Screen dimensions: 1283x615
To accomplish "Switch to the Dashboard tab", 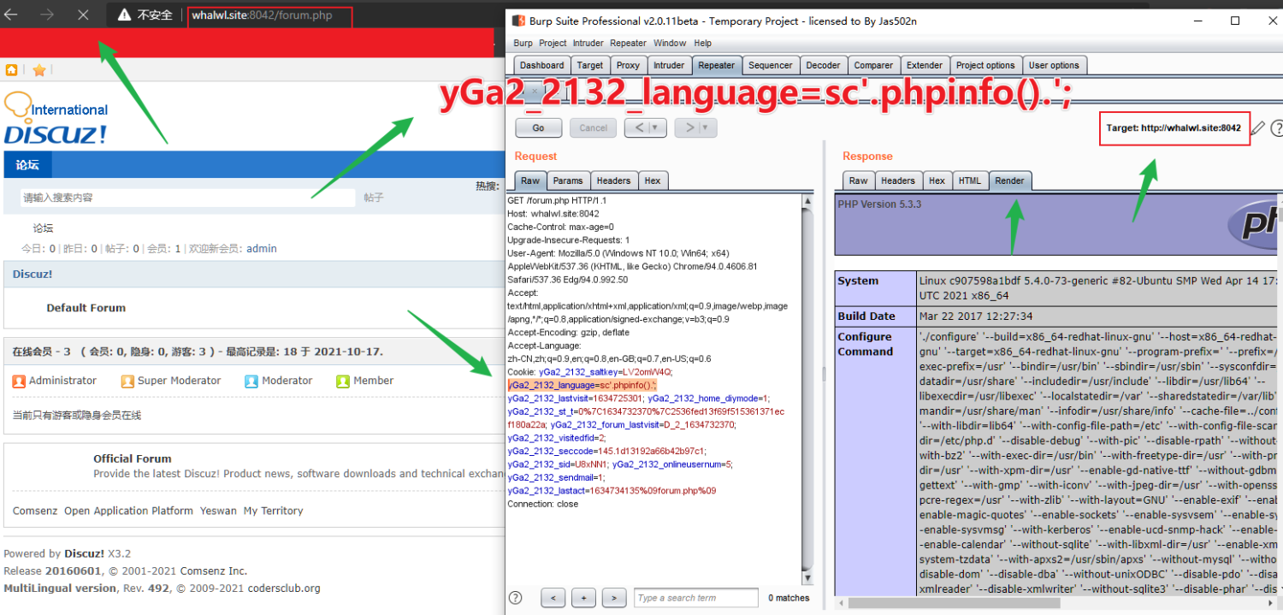I will (x=542, y=65).
